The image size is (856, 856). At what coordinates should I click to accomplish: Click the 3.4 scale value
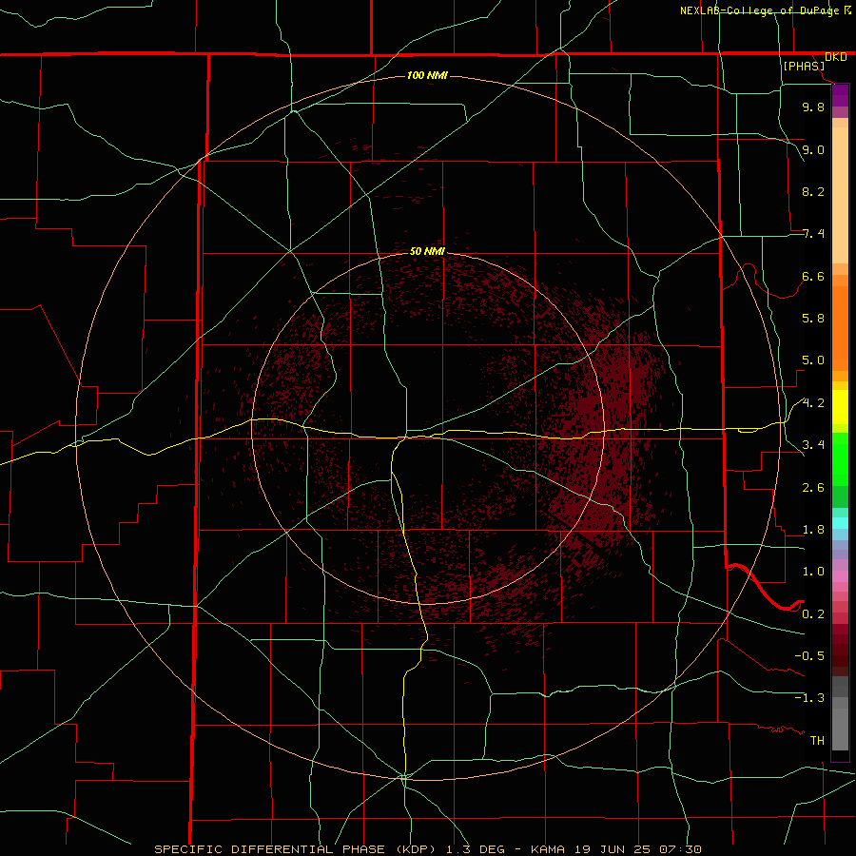pos(813,445)
